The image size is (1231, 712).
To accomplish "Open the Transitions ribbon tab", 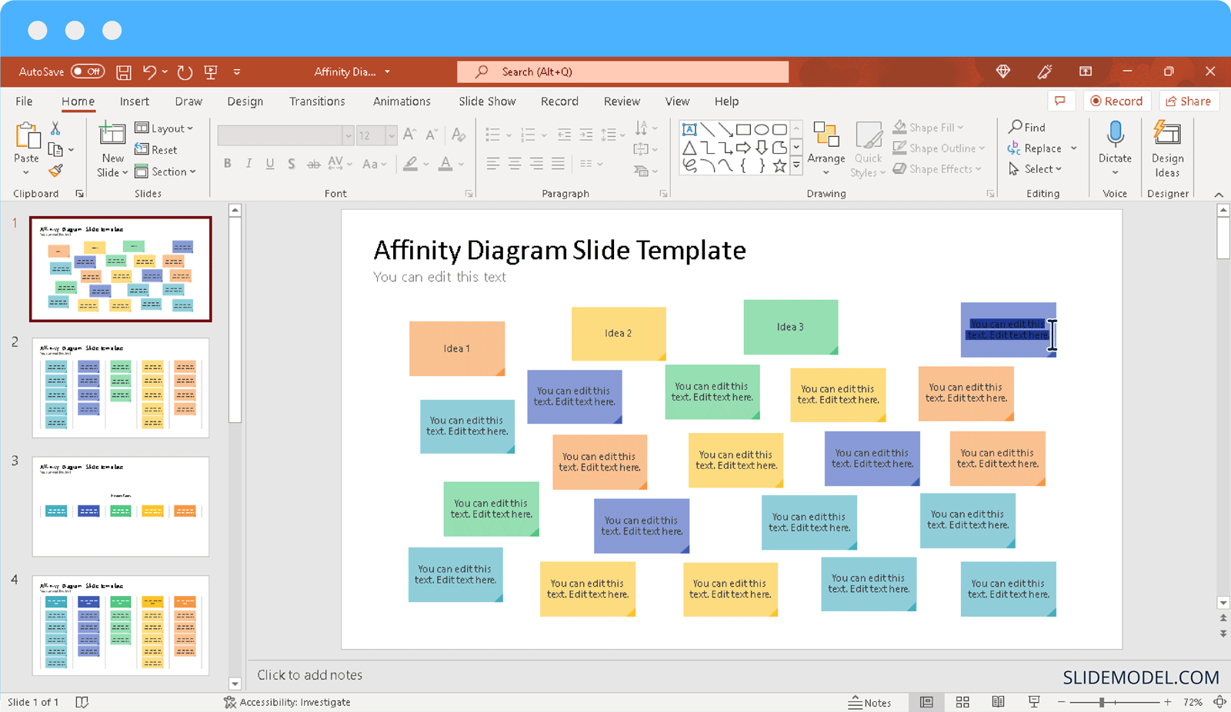I will (317, 101).
